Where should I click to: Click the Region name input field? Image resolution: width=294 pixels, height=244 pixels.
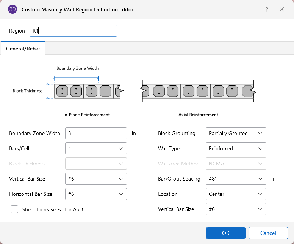click(x=73, y=31)
